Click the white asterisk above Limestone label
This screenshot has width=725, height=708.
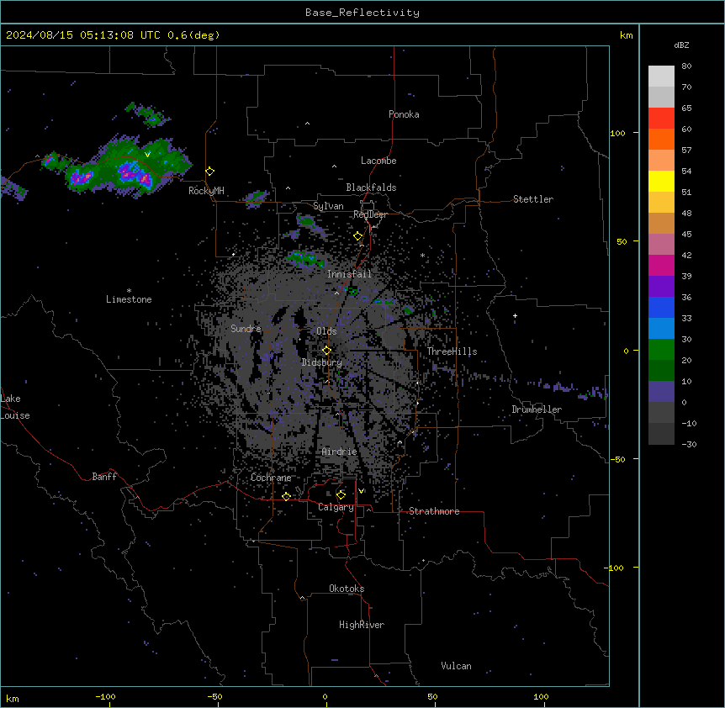(x=129, y=291)
